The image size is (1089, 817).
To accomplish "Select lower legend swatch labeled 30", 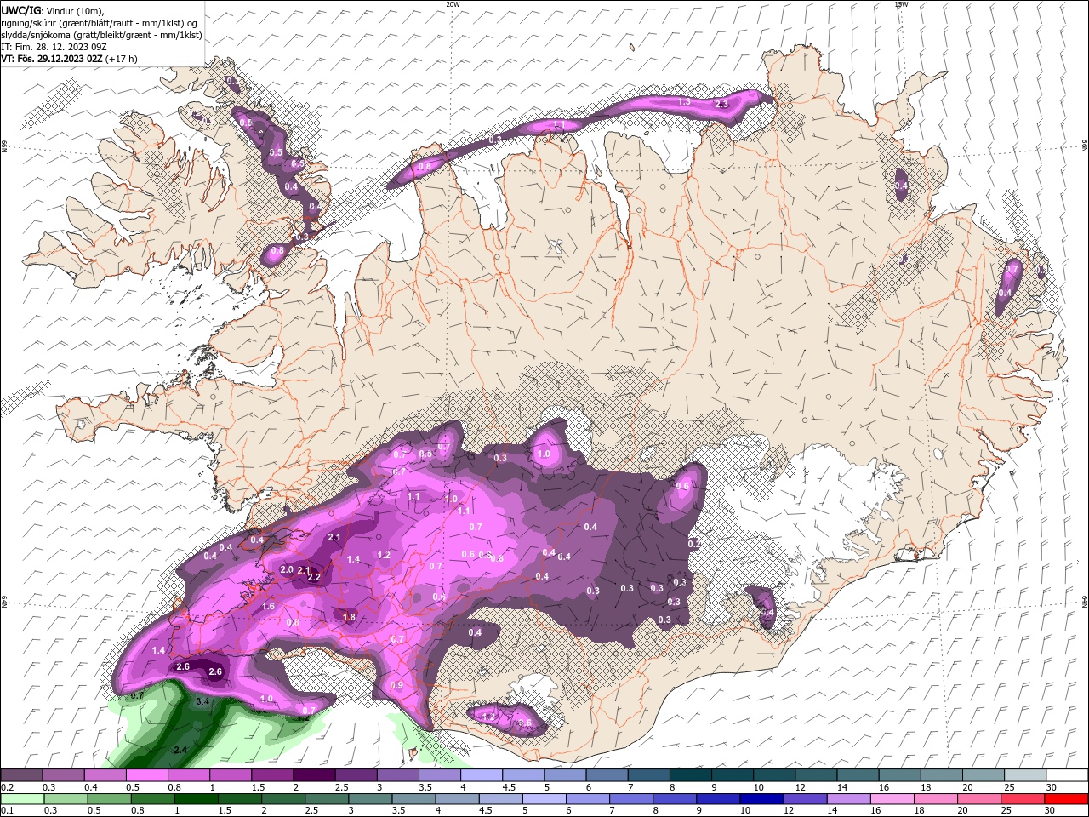I will [1066, 799].
